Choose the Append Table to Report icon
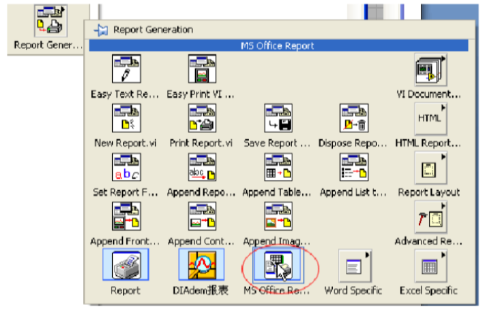Image resolution: width=495 pixels, height=309 pixels. (x=278, y=167)
